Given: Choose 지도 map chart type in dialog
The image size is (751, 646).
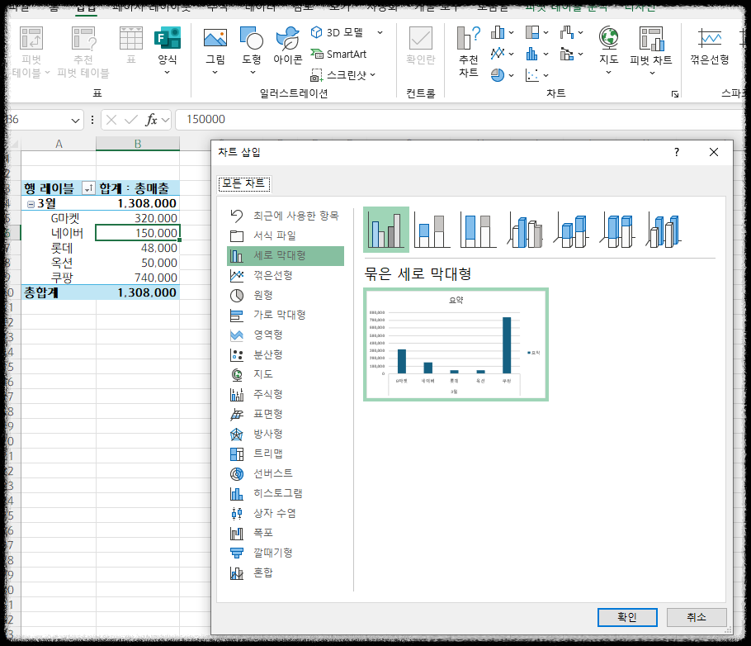Looking at the screenshot, I should pyautogui.click(x=286, y=374).
